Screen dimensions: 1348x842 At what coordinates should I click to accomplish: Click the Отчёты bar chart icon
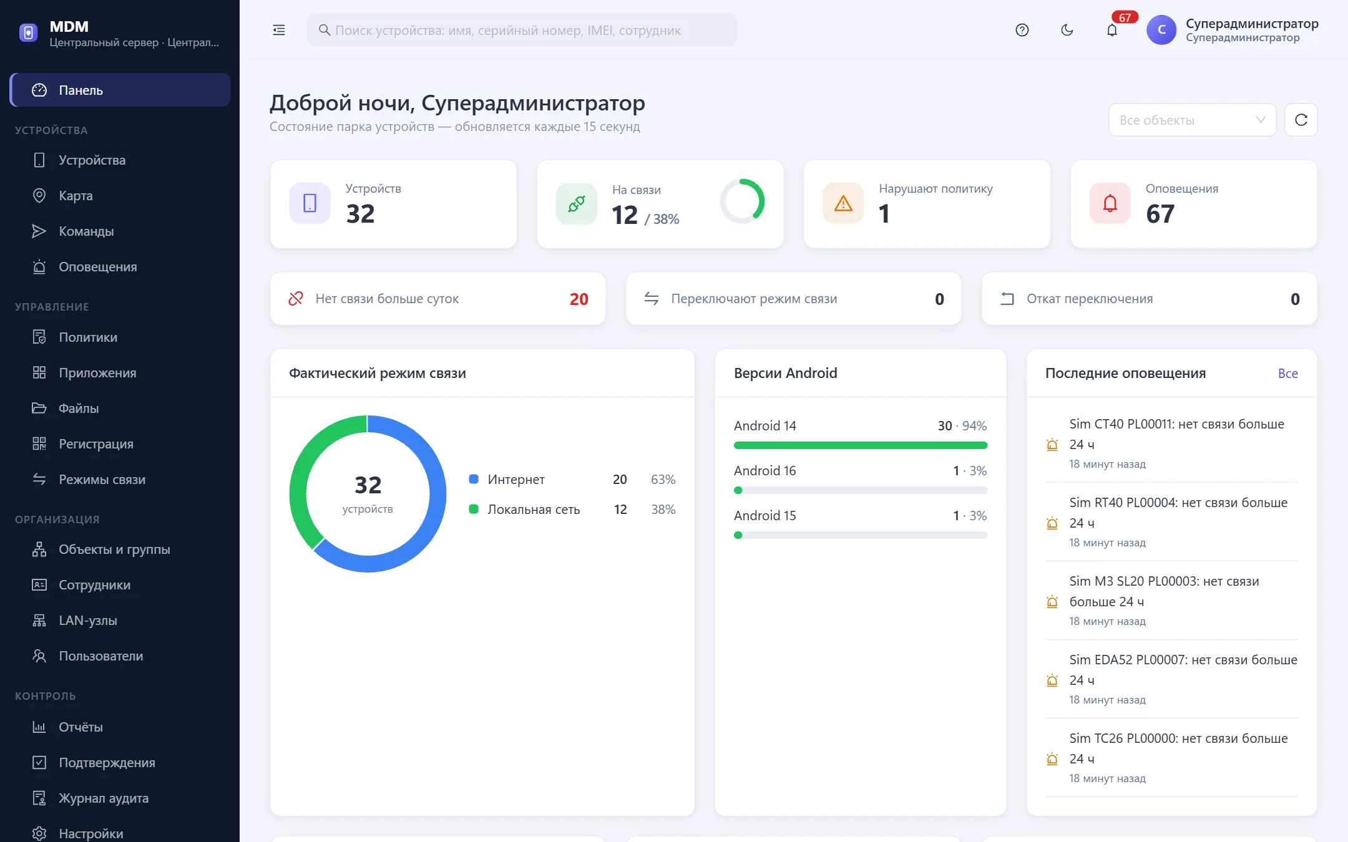coord(39,727)
